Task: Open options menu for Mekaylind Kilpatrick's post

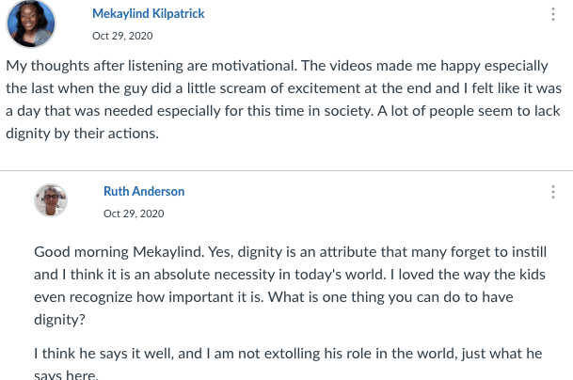Action: tap(552, 14)
